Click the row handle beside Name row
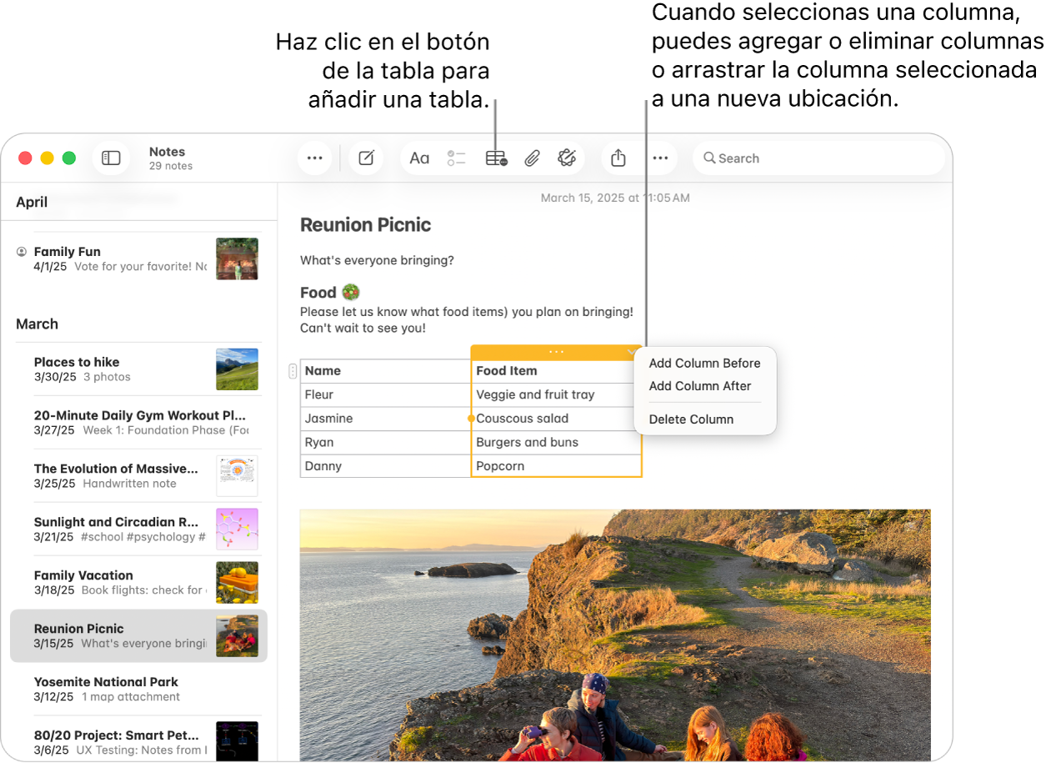This screenshot has height=763, width=1051. click(293, 371)
